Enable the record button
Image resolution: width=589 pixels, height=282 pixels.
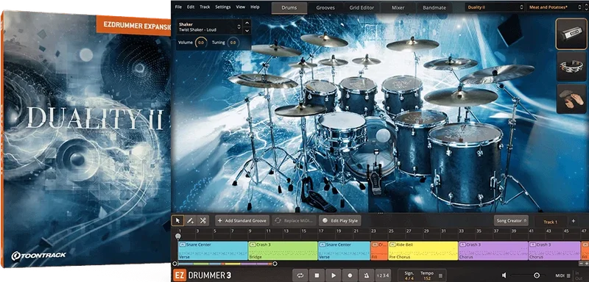(350, 275)
